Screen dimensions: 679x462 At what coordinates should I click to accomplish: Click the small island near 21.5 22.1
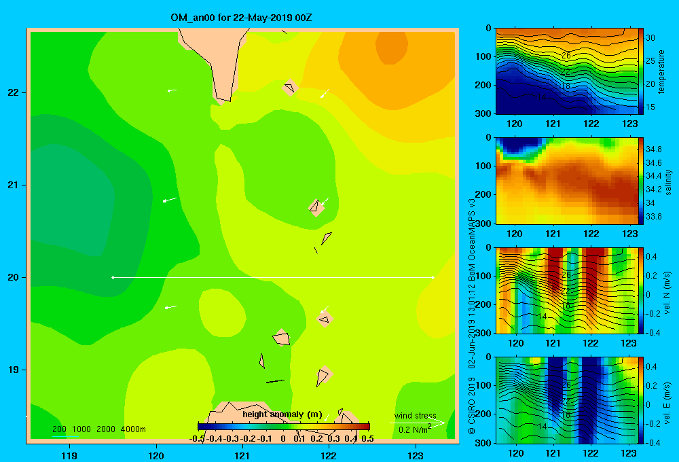[290, 88]
